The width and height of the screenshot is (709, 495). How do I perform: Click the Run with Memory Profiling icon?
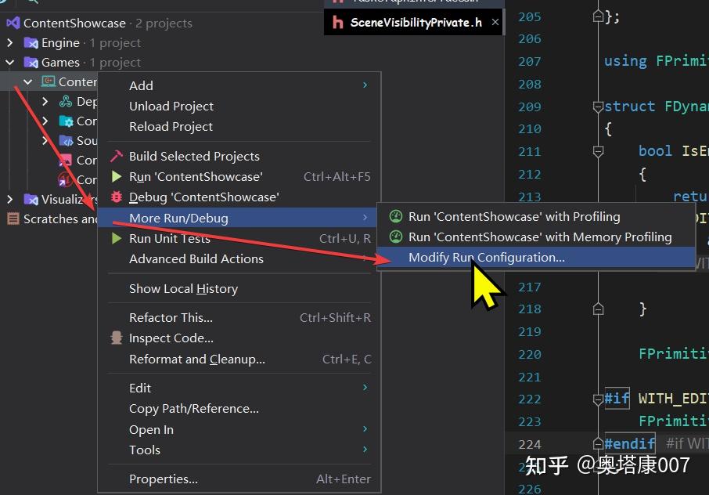tap(395, 237)
